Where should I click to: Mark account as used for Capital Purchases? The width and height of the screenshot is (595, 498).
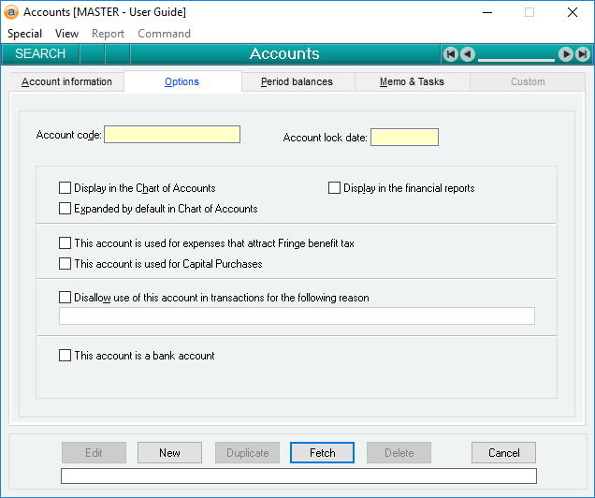[x=65, y=264]
